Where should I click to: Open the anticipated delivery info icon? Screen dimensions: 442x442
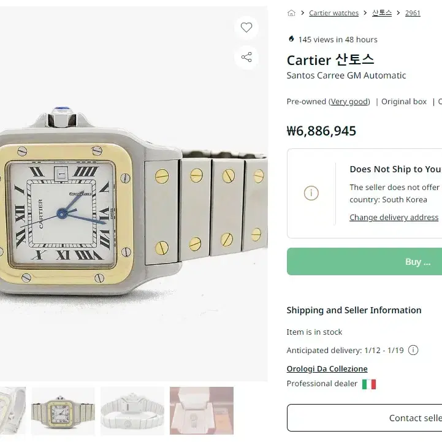tap(413, 350)
